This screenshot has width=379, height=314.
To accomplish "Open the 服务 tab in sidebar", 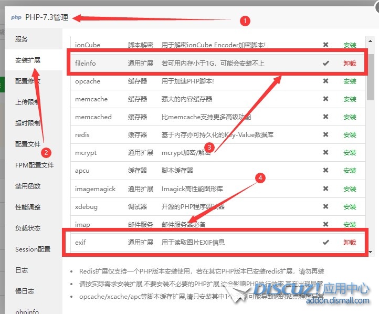I will point(22,39).
